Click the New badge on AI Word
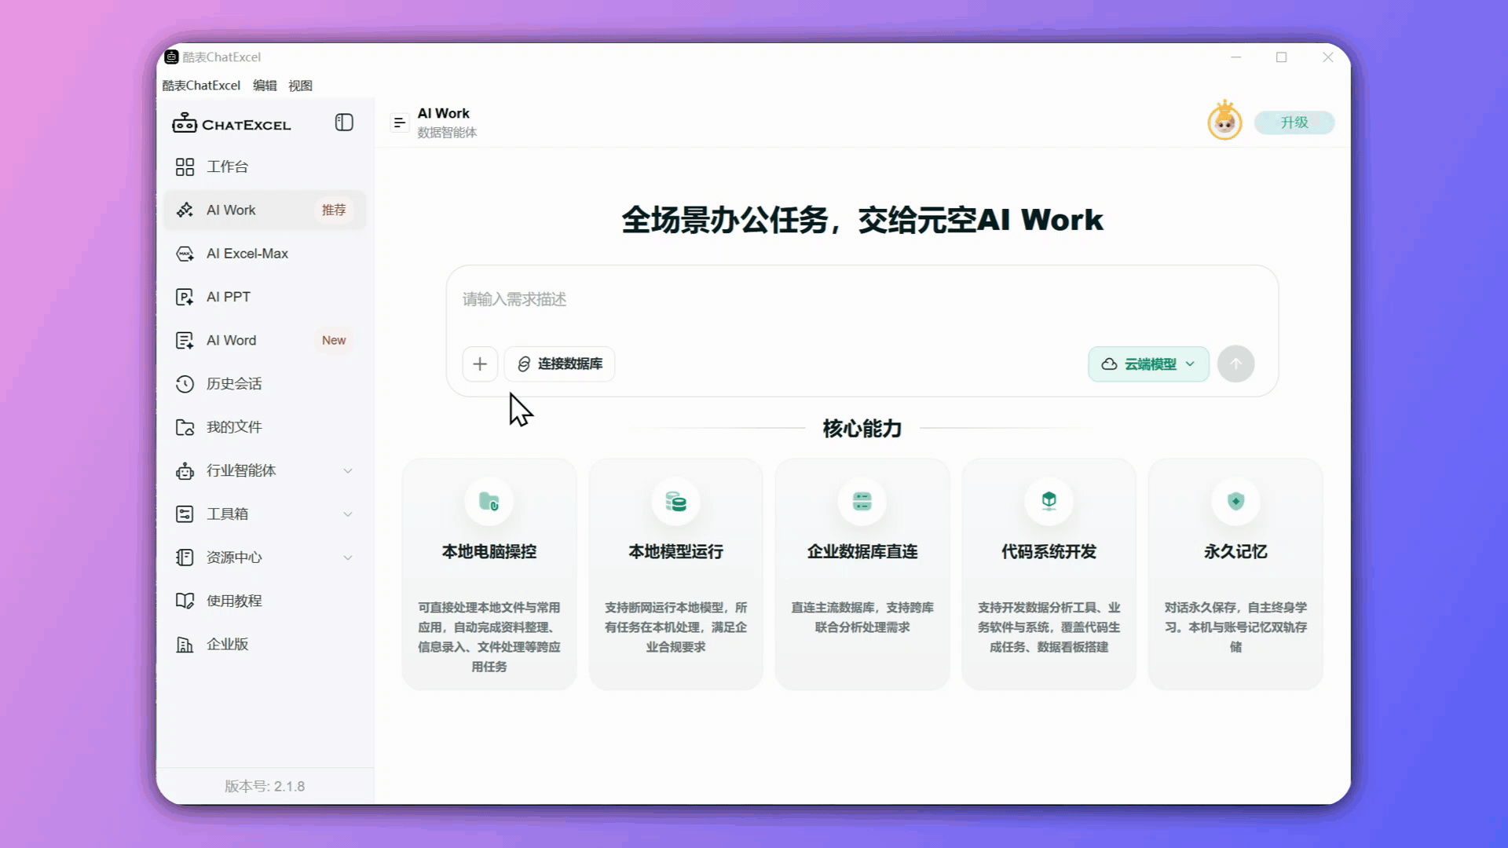This screenshot has height=848, width=1508. (x=334, y=340)
